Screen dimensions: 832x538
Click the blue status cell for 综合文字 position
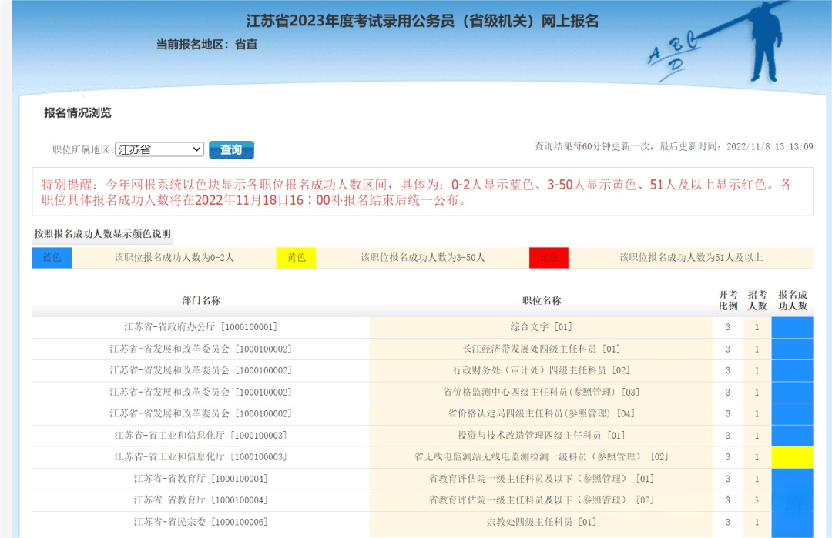point(792,327)
